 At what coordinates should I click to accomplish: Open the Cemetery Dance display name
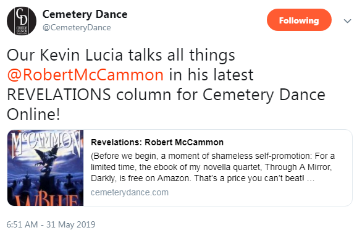point(85,14)
